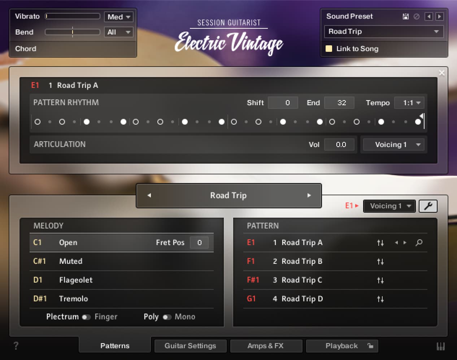Open help with the question mark icon
This screenshot has height=360, width=457.
(x=16, y=346)
